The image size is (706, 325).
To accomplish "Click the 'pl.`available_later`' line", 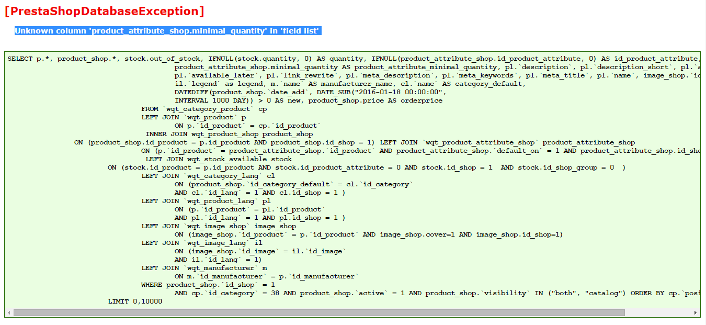I will [437, 75].
